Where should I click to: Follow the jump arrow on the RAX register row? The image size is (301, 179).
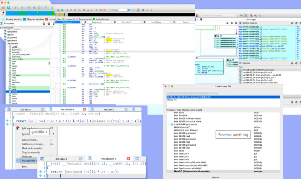(260, 27)
